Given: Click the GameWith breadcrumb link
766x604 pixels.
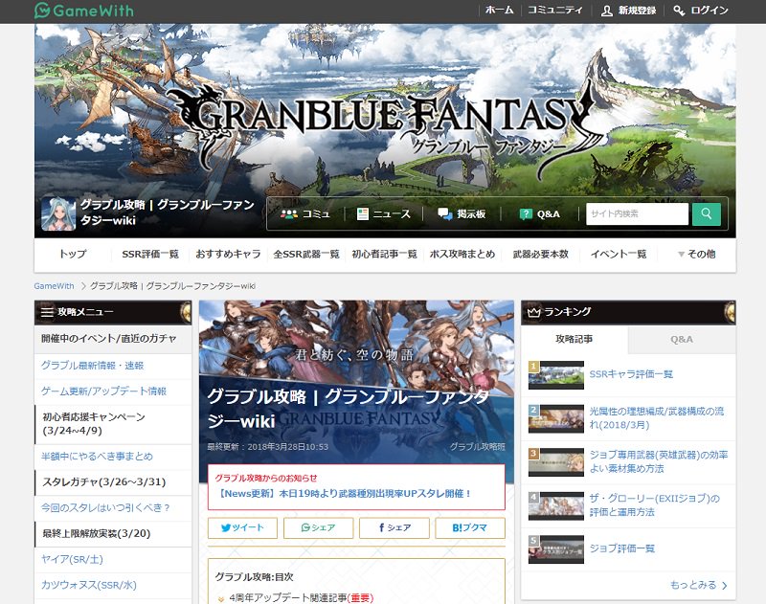Looking at the screenshot, I should [x=55, y=286].
